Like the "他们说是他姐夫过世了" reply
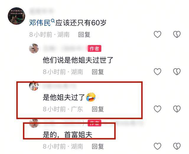The height and width of the screenshot is (154, 189). pyautogui.click(x=157, y=72)
